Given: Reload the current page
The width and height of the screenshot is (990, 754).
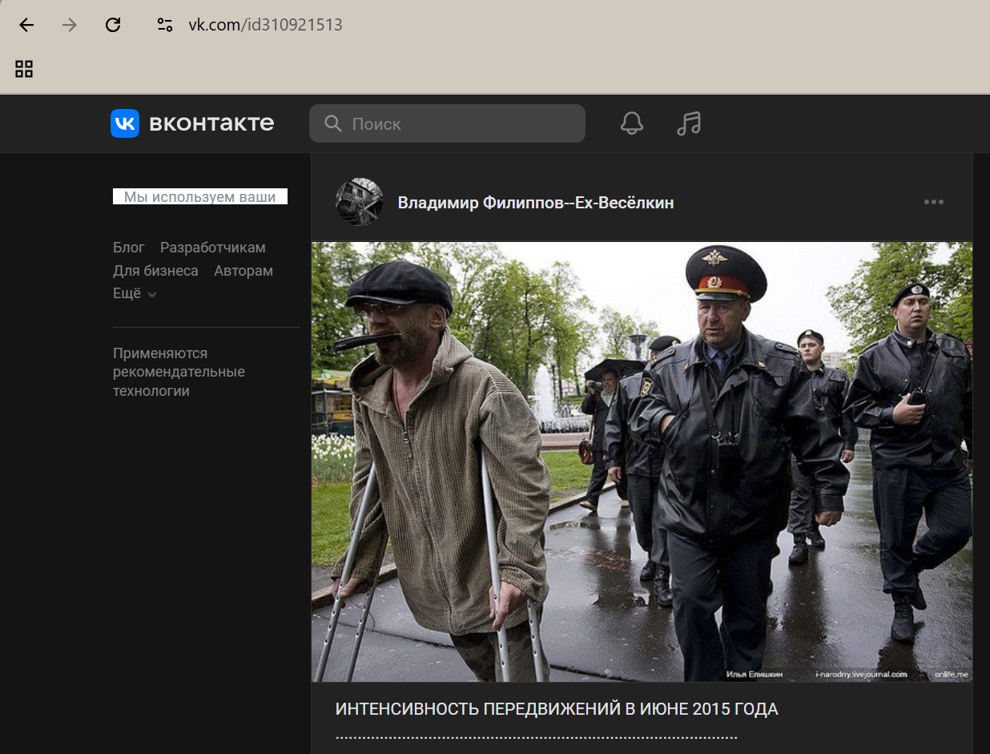Looking at the screenshot, I should coord(113,25).
